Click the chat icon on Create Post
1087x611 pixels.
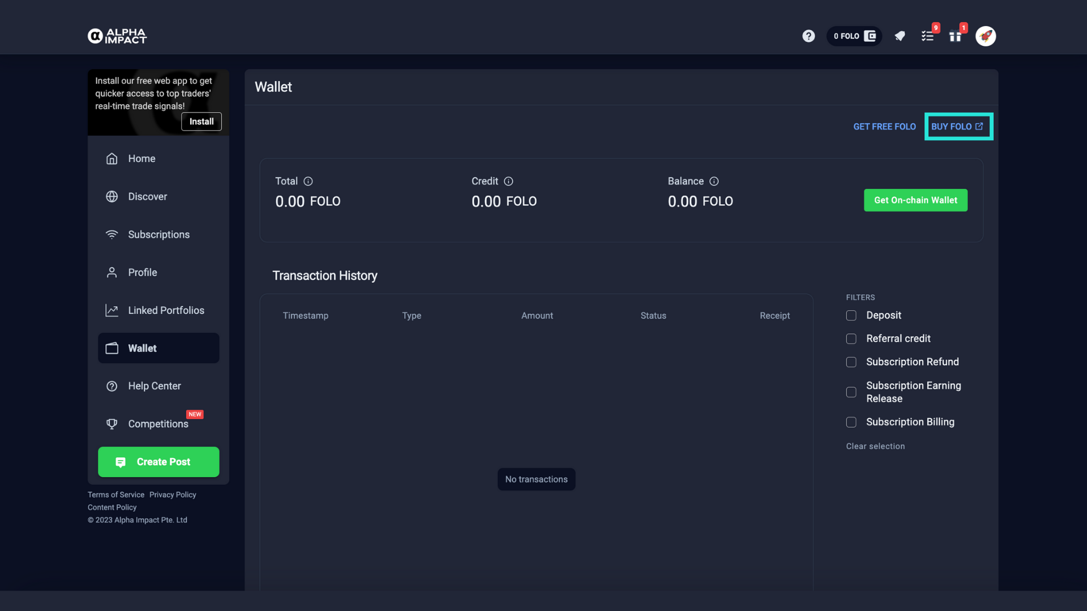pyautogui.click(x=121, y=462)
